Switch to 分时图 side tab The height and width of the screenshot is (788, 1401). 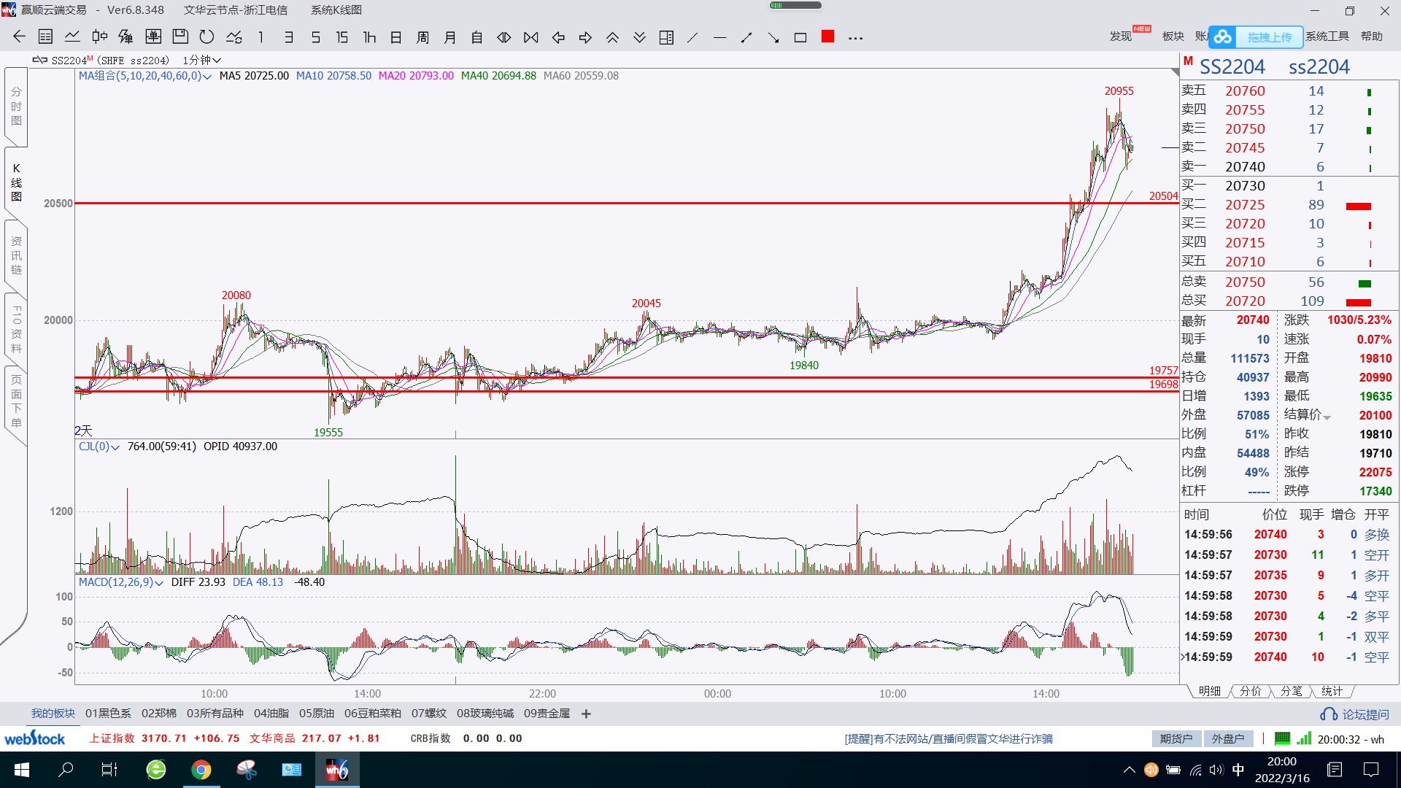[16, 107]
